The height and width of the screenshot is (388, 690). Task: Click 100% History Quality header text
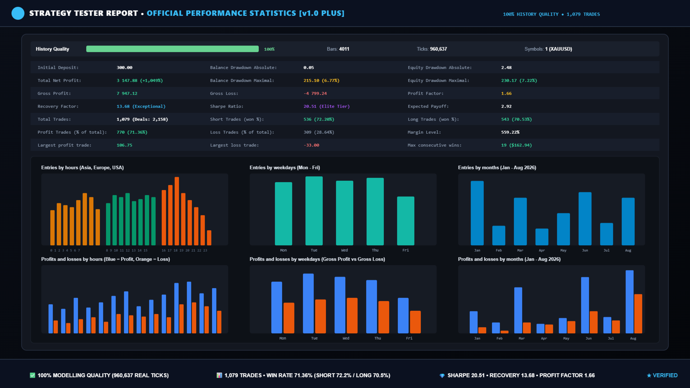tap(531, 14)
